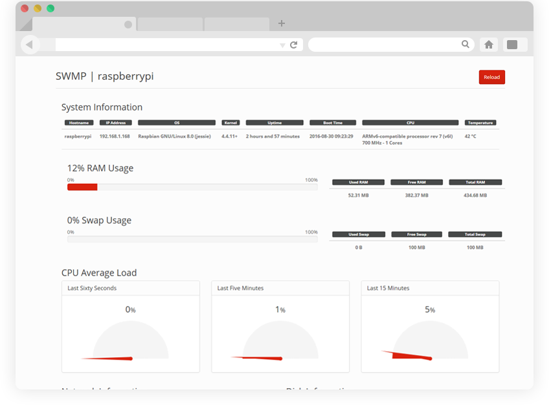The width and height of the screenshot is (551, 405).
Task: Click the loading indicator dot on the active tab
Action: point(127,23)
